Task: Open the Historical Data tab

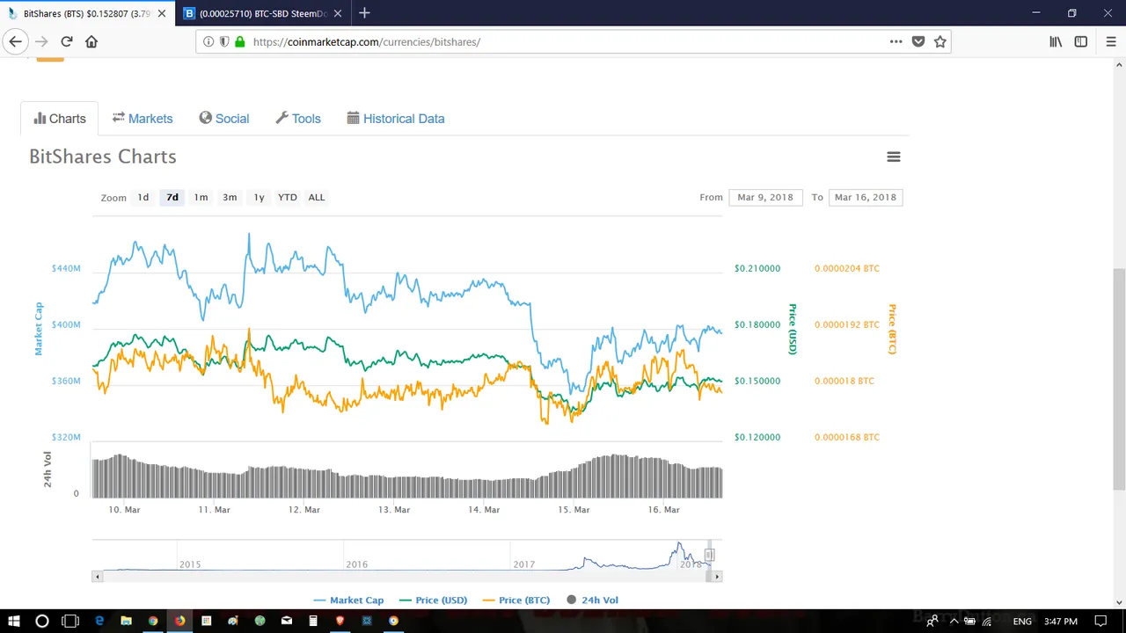Action: (396, 119)
